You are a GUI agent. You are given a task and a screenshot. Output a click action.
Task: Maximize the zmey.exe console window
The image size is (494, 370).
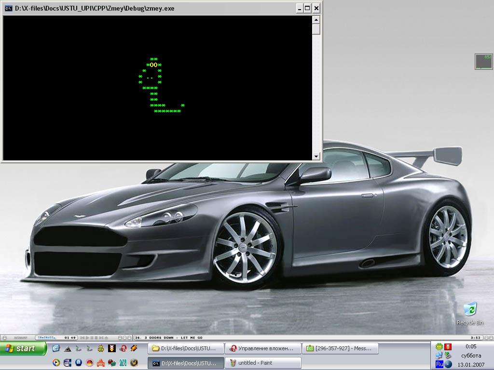(x=307, y=8)
